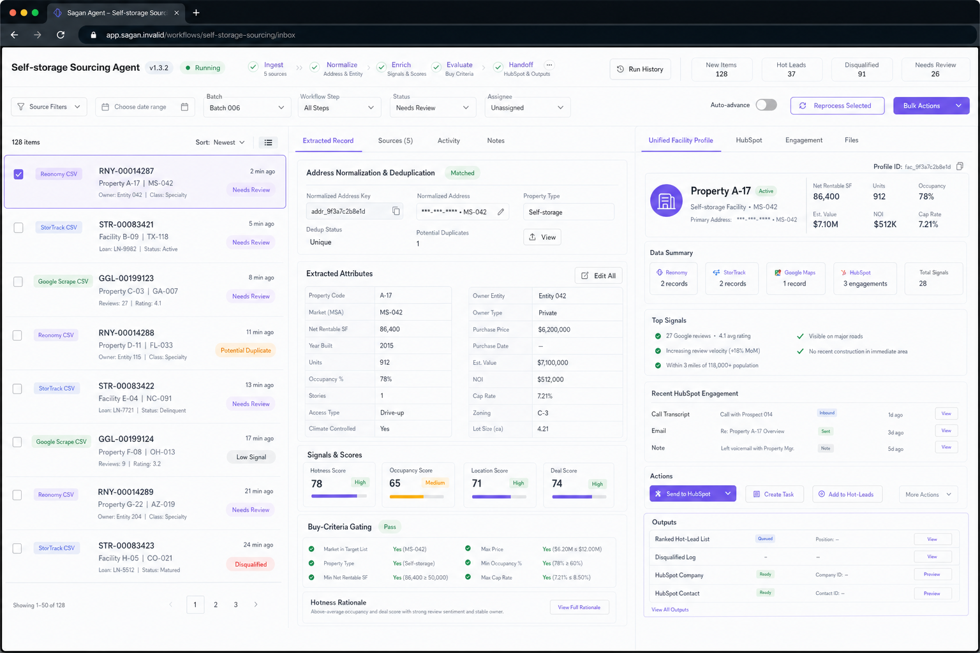Edit the normalized address pencil icon
This screenshot has width=980, height=653.
(x=501, y=212)
